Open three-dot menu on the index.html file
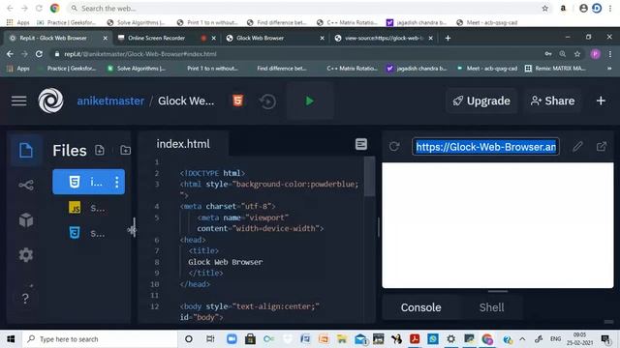Image resolution: width=620 pixels, height=348 pixels. pos(116,182)
